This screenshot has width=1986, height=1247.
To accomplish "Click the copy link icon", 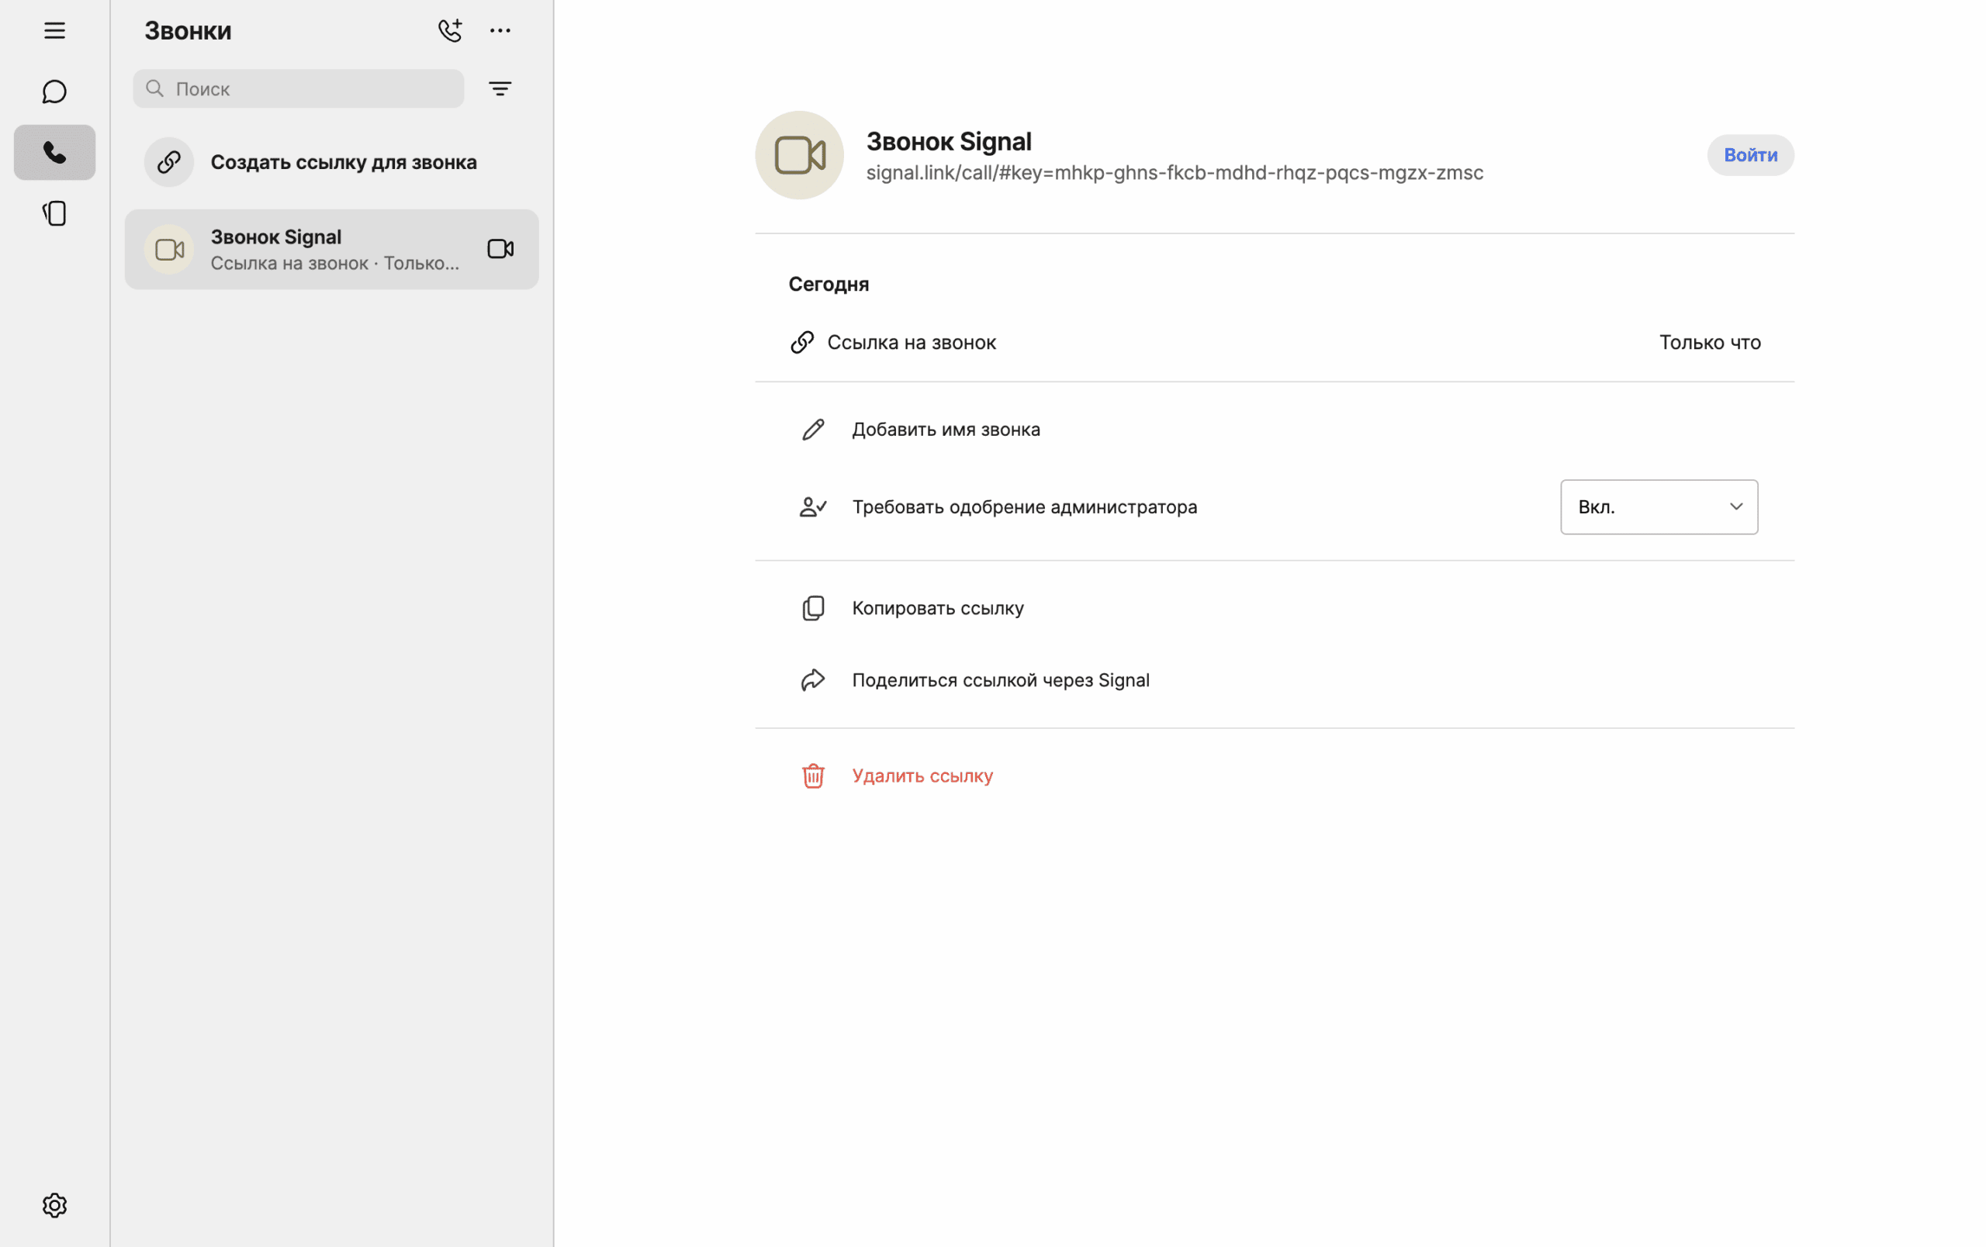I will [x=813, y=607].
